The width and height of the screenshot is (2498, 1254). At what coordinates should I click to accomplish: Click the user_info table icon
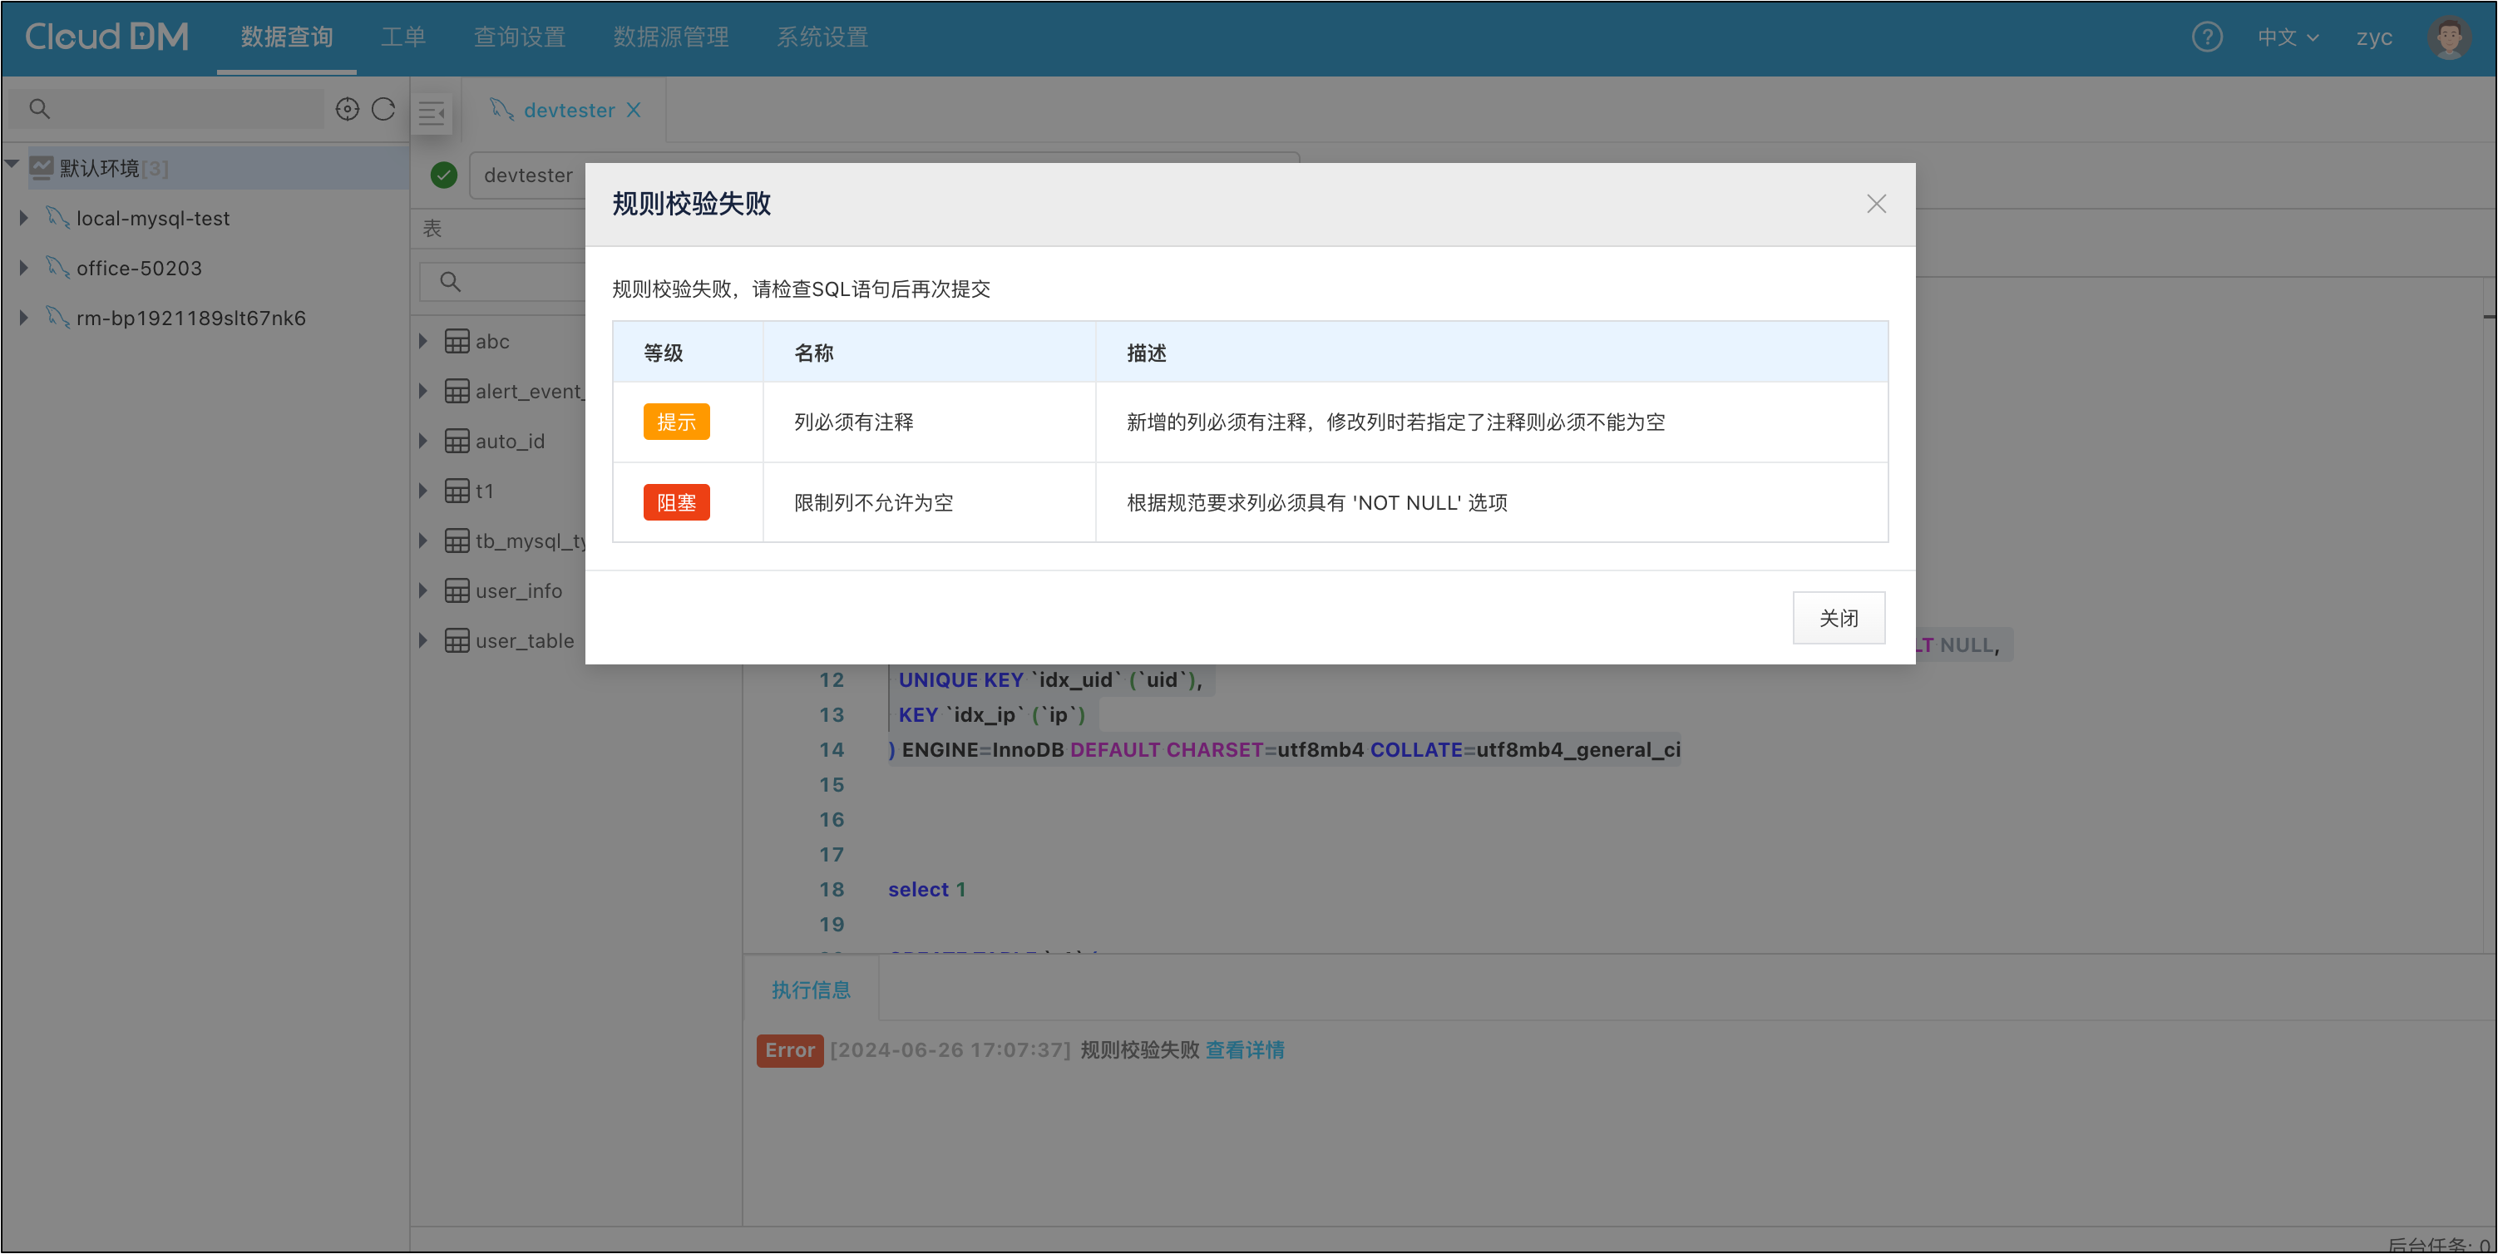(x=457, y=590)
